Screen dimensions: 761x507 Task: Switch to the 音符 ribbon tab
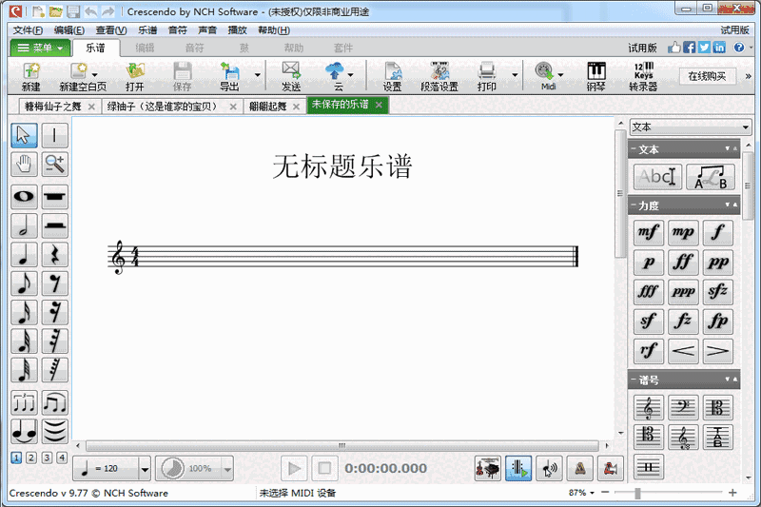click(x=195, y=48)
